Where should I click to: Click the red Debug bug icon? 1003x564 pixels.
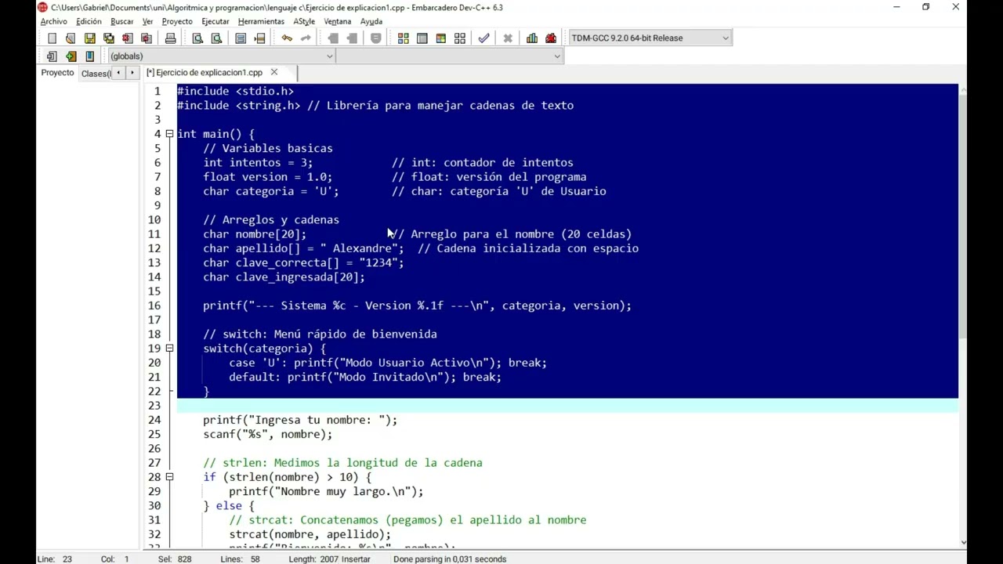pyautogui.click(x=551, y=38)
